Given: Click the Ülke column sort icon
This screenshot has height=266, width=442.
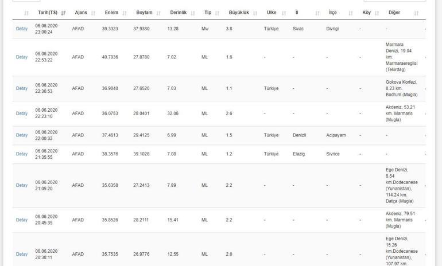Looking at the screenshot, I should pos(284,13).
